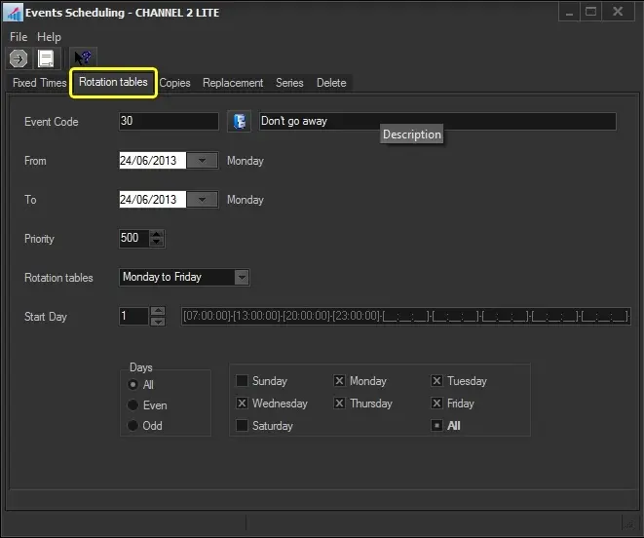Select the Even days radio button
Viewport: 644px width, 538px height.
pyautogui.click(x=133, y=405)
